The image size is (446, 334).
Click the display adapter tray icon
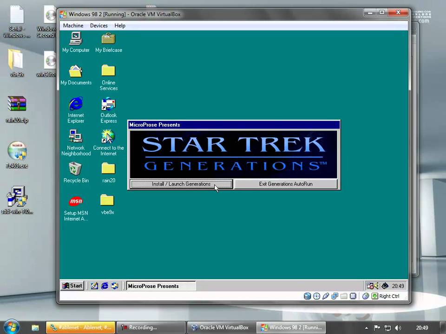click(385, 286)
